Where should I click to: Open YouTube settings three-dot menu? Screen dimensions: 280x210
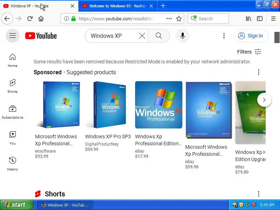(224, 36)
